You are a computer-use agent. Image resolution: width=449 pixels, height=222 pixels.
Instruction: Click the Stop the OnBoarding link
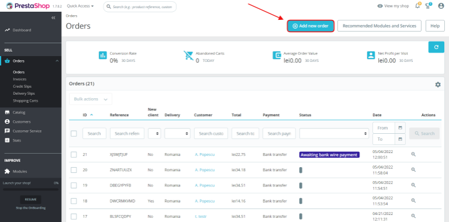[x=30, y=208]
